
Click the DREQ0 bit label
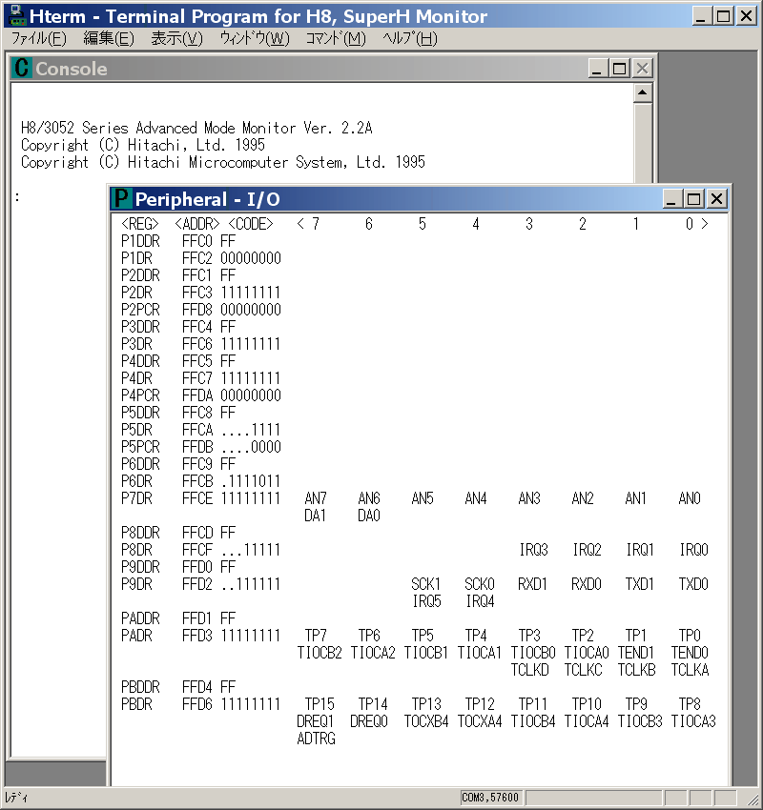[368, 721]
